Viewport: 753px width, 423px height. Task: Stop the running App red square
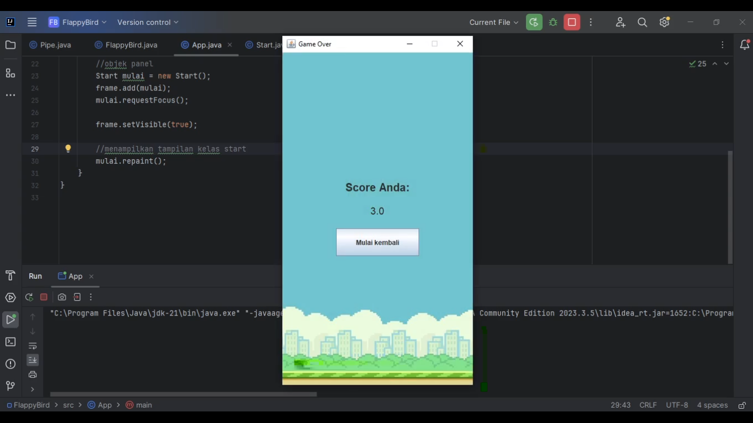[x=572, y=23]
